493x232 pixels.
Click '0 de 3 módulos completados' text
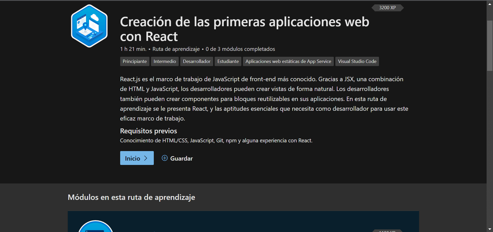coord(240,49)
